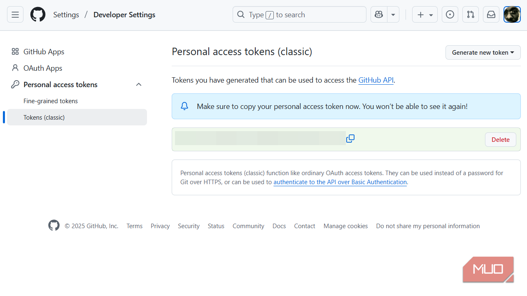The image size is (527, 296).
Task: Click the Settings breadcrumb link
Action: pyautogui.click(x=66, y=15)
